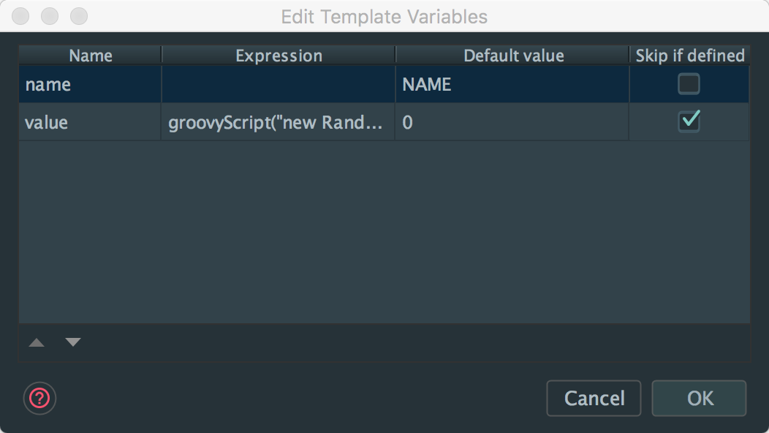
Task: Uncheck Skip if defined for value variable
Action: click(x=689, y=121)
